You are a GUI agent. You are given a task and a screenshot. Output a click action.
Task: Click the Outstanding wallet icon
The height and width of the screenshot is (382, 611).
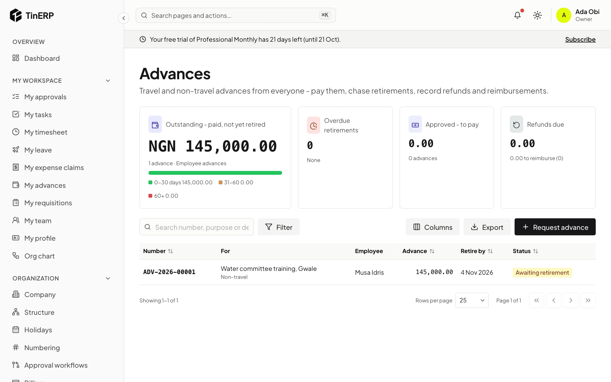pos(155,124)
